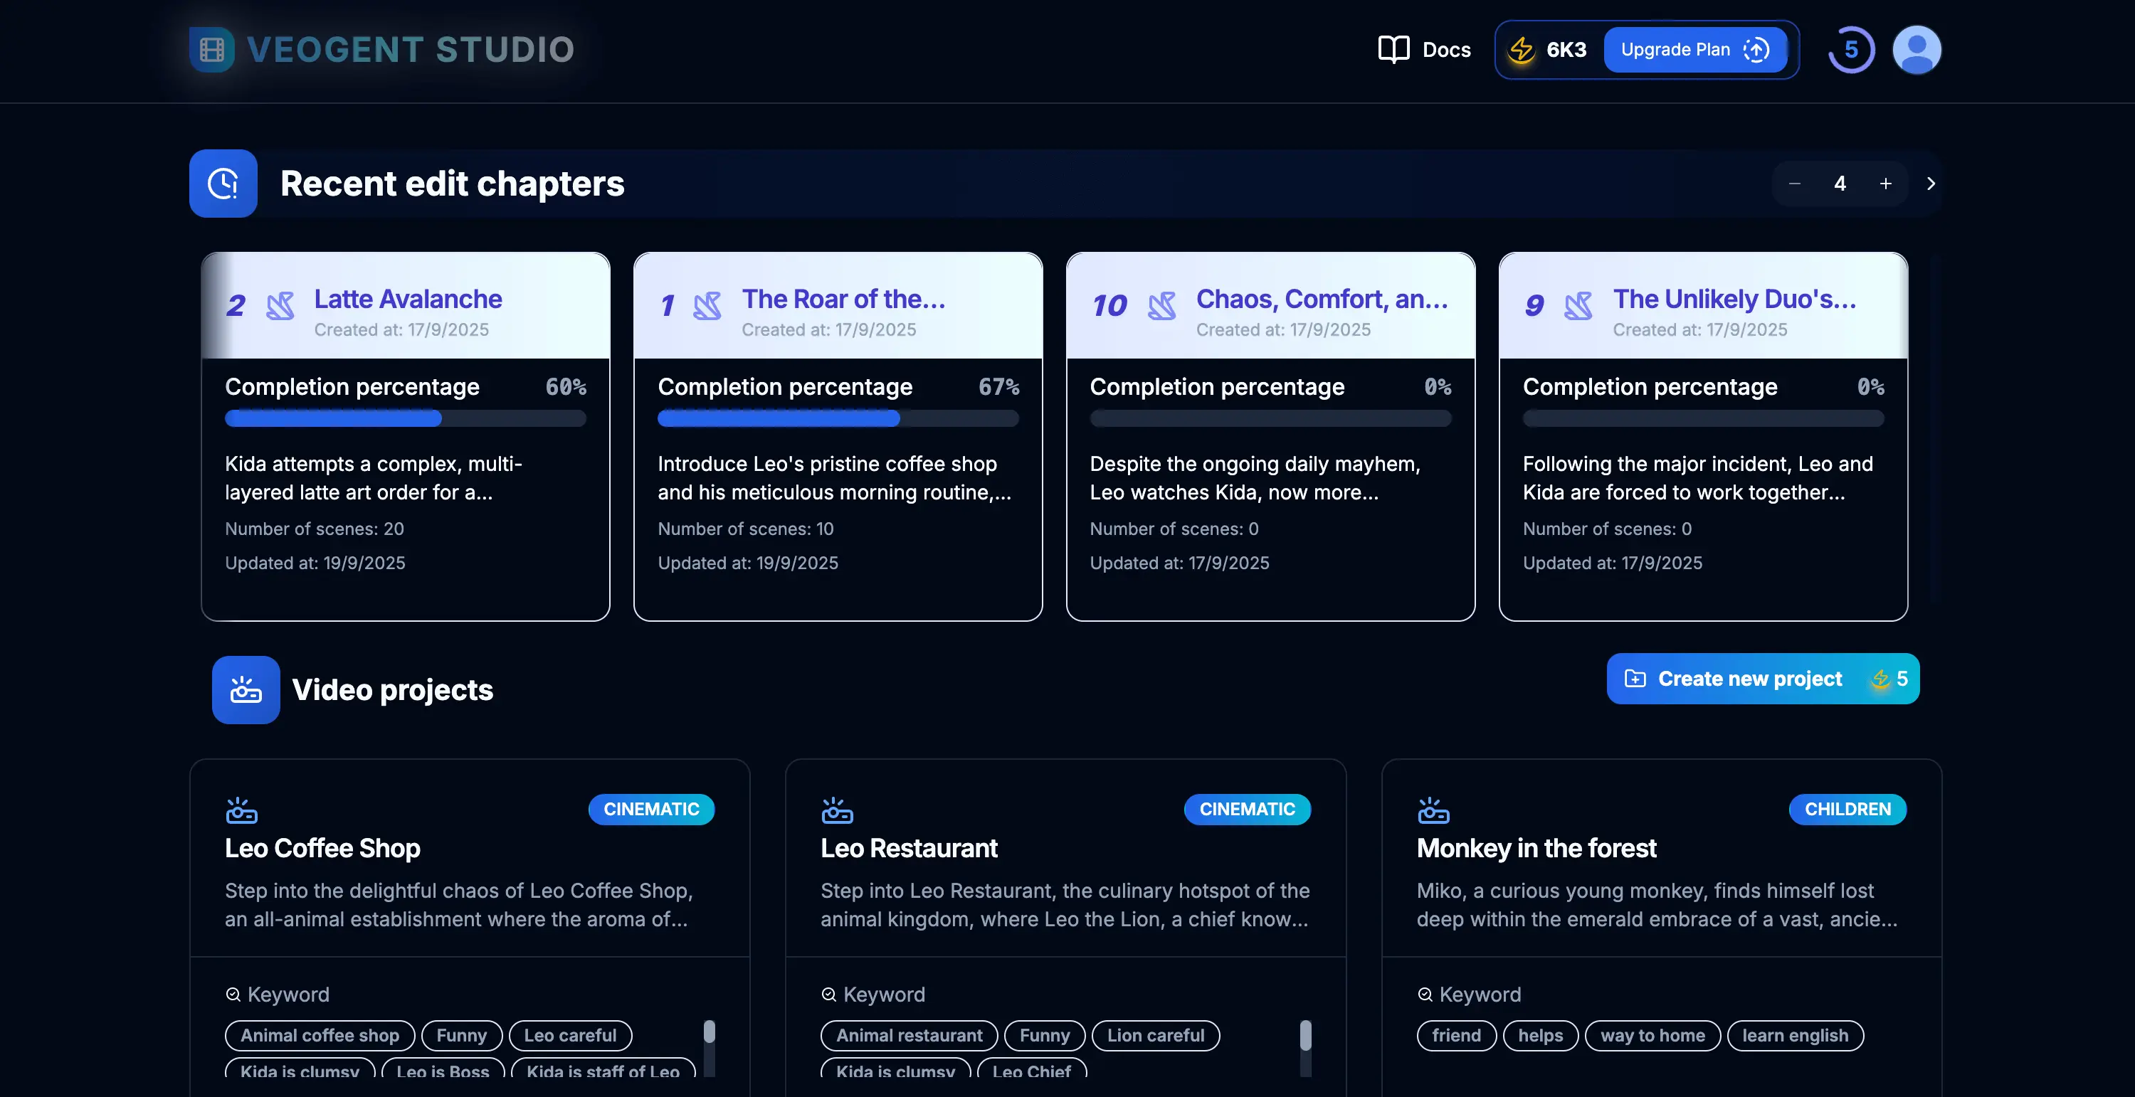The width and height of the screenshot is (2135, 1097).
Task: Open the Docs book icon
Action: [x=1393, y=50]
